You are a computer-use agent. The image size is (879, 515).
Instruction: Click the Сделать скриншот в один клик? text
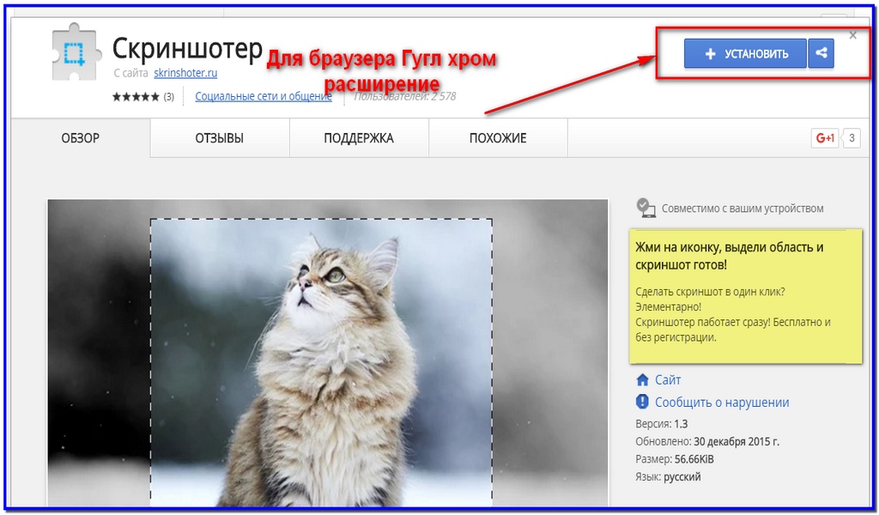tap(710, 292)
